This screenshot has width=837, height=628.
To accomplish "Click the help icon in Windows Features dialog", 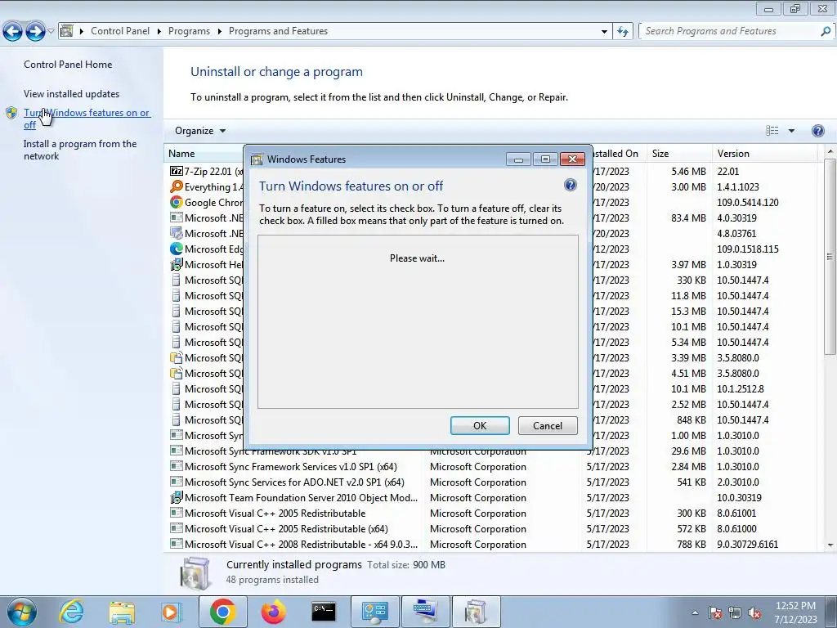I will [570, 186].
